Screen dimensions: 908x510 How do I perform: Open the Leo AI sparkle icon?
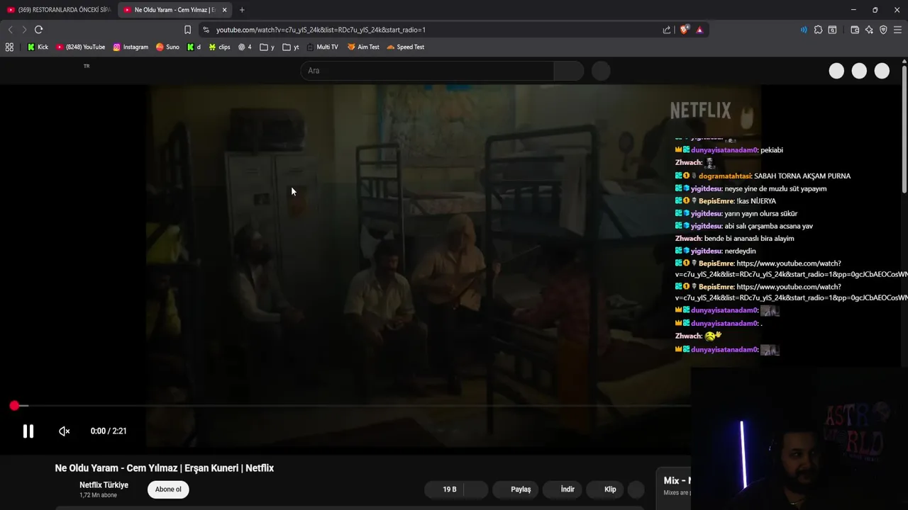869,30
